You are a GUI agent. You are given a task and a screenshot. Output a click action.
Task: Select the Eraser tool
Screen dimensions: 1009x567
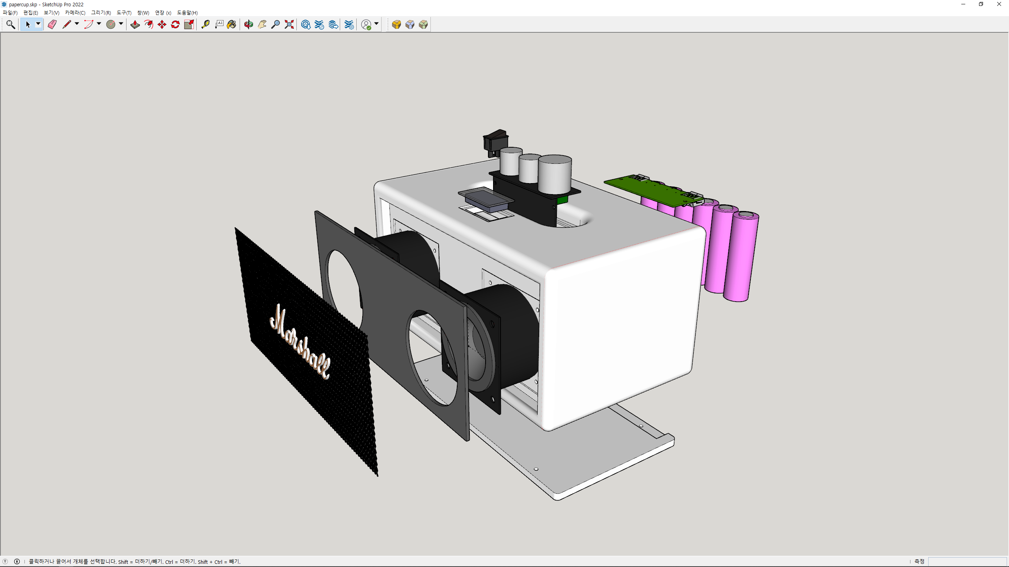point(52,24)
